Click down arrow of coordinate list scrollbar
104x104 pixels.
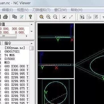coord(32,31)
